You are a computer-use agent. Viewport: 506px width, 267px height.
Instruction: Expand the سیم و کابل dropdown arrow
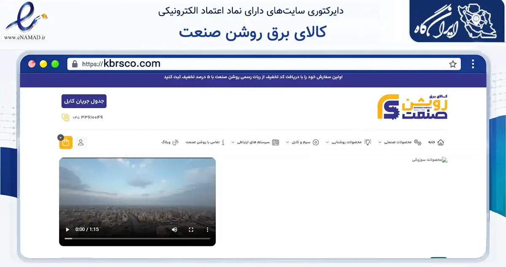[287, 142]
